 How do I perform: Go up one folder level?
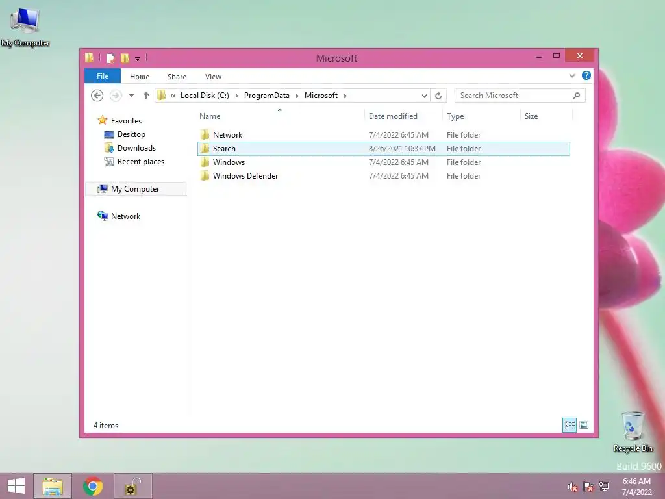click(146, 96)
